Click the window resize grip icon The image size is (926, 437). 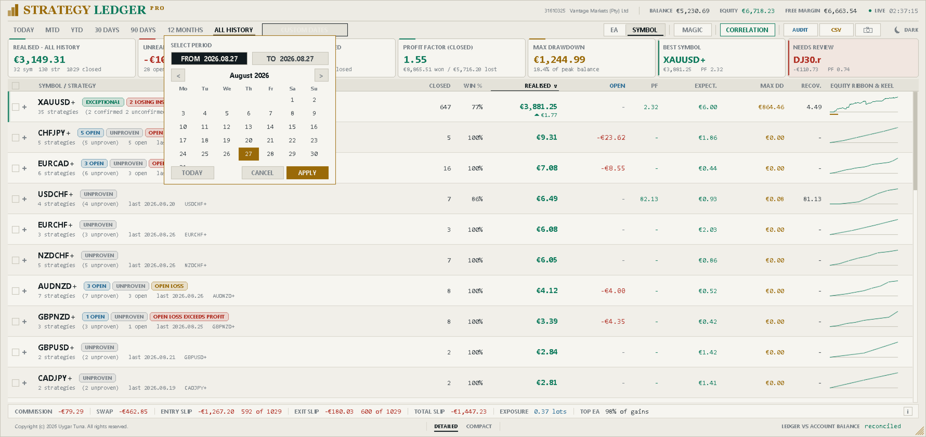920,431
